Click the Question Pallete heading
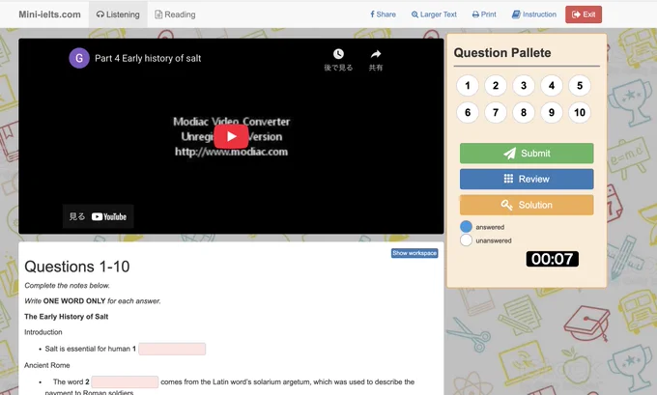The height and width of the screenshot is (395, 657). coord(502,53)
